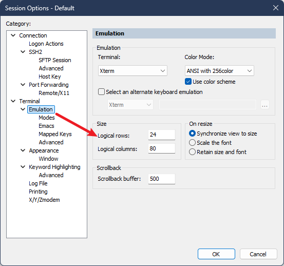Select Synchronize view to size option
The image size is (284, 266).
(x=192, y=134)
